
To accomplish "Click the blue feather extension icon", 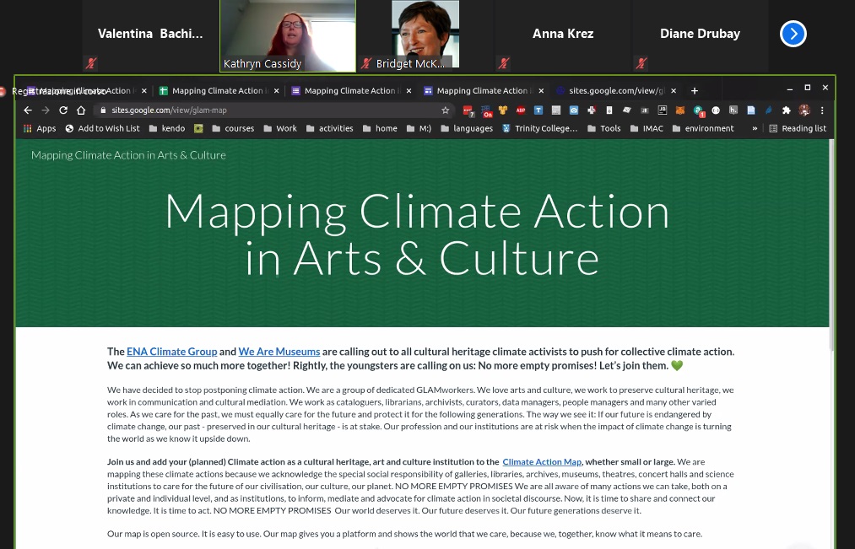I will point(769,110).
